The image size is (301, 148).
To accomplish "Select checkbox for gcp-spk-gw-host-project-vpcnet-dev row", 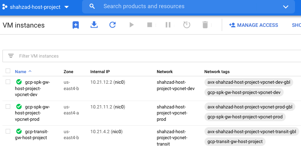I will (8, 82).
